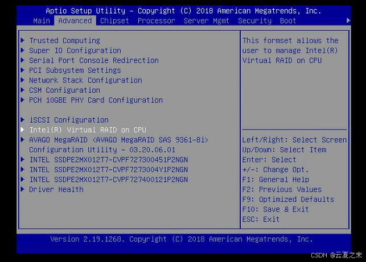This screenshot has height=262, width=366.
Task: Go to the Processor tab
Action: point(156,21)
